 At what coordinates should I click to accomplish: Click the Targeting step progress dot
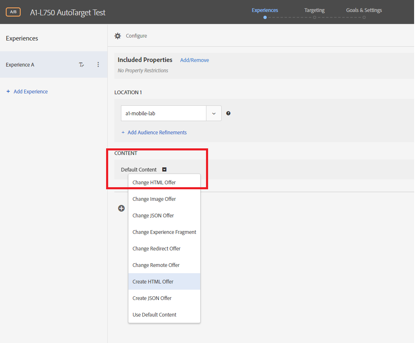point(314,17)
